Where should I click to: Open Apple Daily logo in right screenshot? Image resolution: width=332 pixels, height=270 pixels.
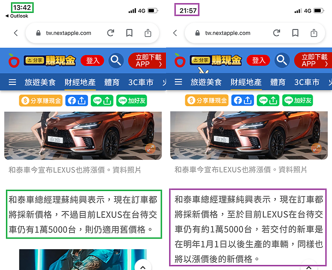[x=180, y=60]
